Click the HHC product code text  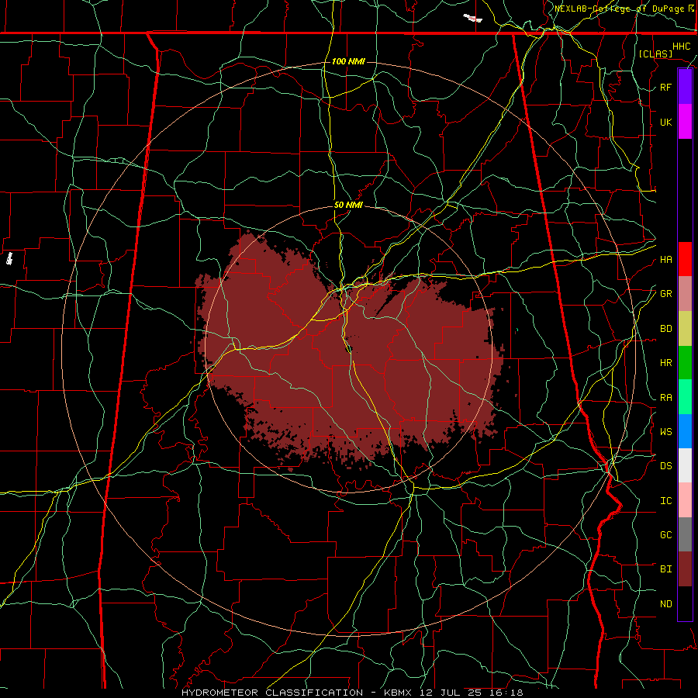point(681,47)
